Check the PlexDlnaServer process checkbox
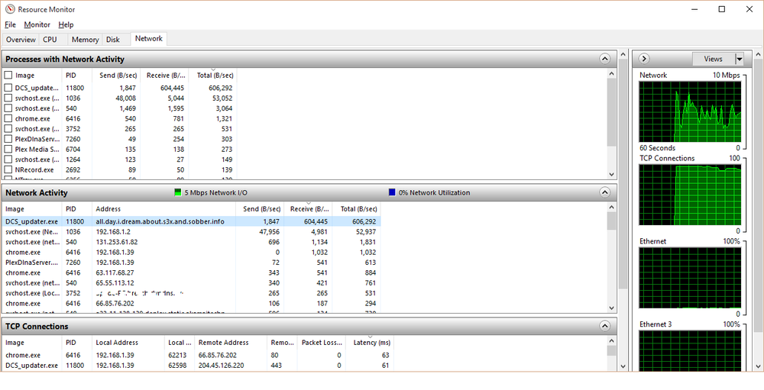Viewport: 764px width, 390px height. 8,139
